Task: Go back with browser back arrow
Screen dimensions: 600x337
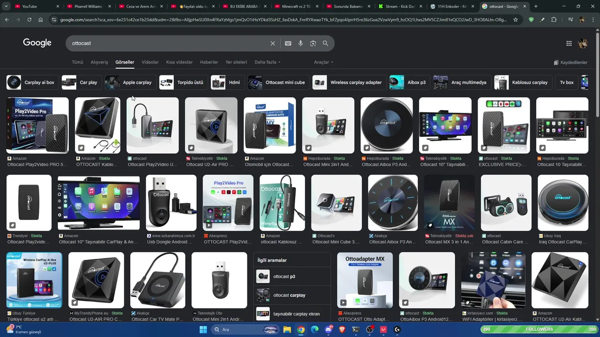Action: tap(7, 20)
